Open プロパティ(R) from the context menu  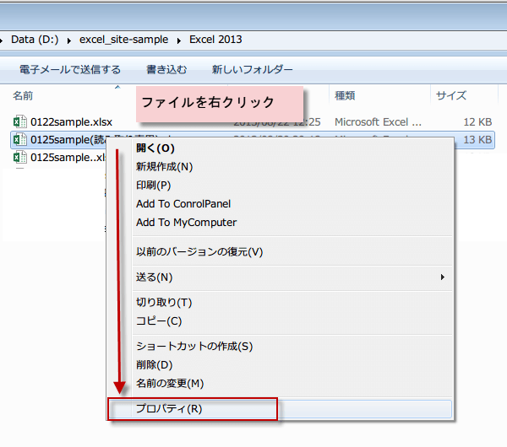click(280, 409)
